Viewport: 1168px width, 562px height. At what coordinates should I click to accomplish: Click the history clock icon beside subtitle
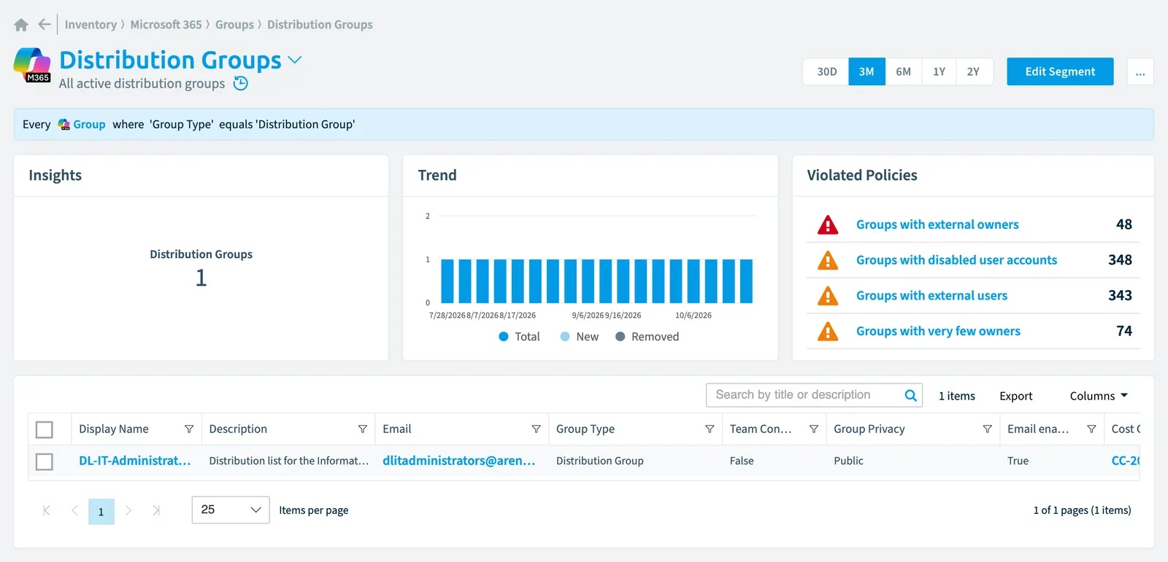[x=241, y=84]
